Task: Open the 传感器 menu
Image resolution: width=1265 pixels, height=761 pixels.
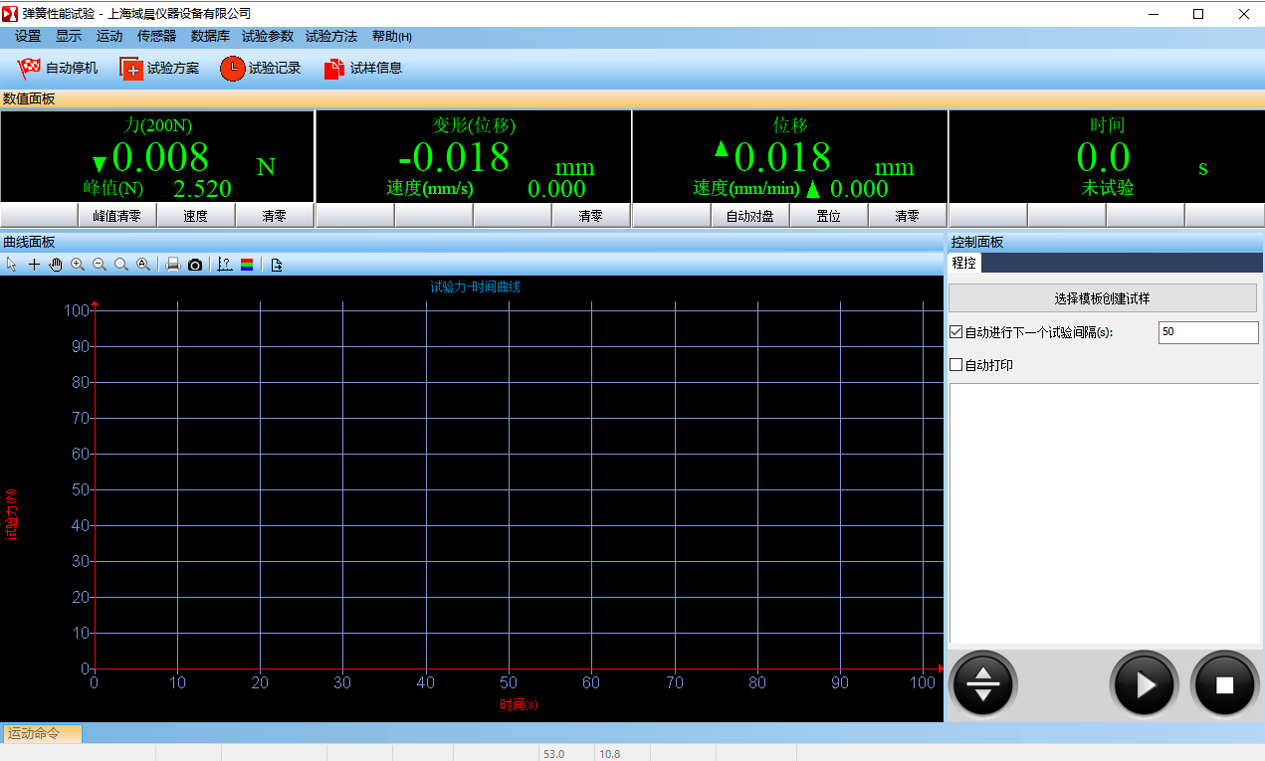Action: 156,36
